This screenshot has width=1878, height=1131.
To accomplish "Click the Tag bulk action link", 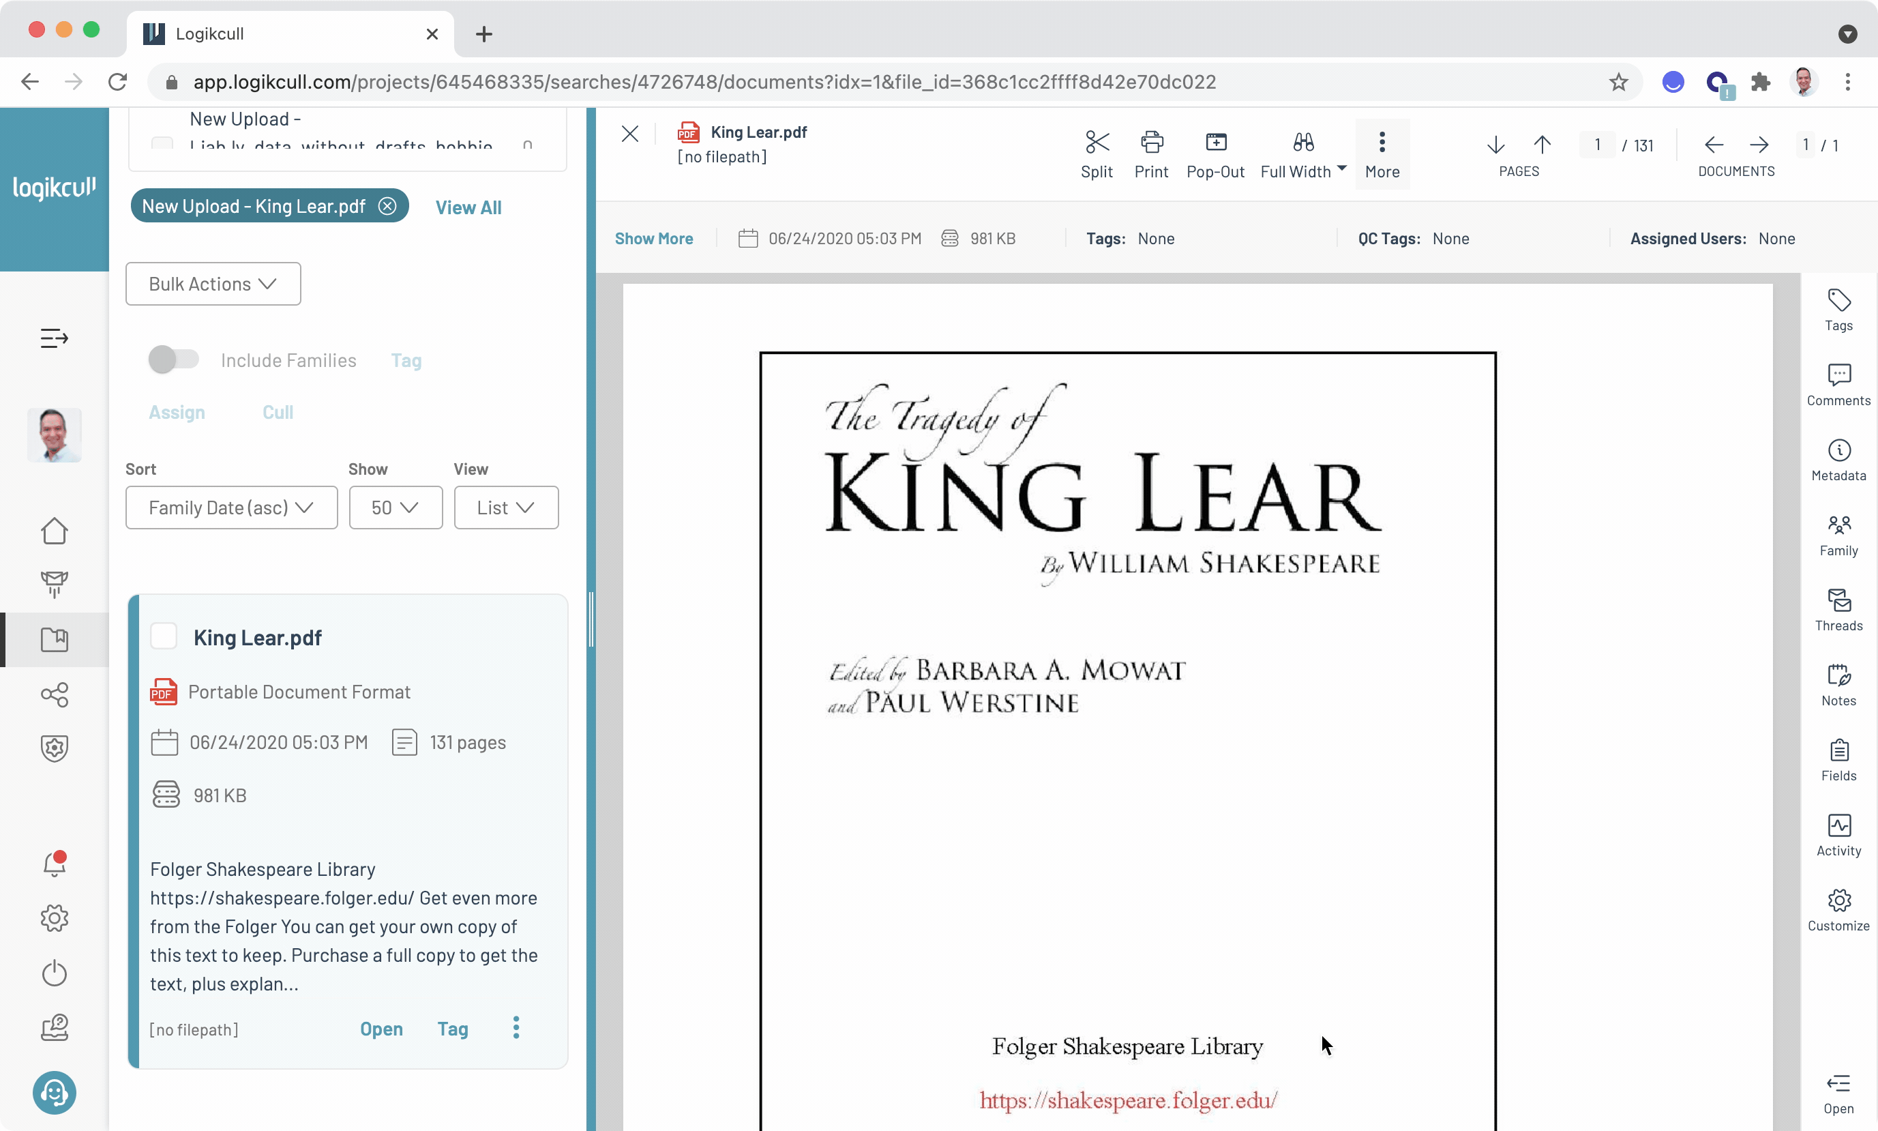I will (406, 360).
